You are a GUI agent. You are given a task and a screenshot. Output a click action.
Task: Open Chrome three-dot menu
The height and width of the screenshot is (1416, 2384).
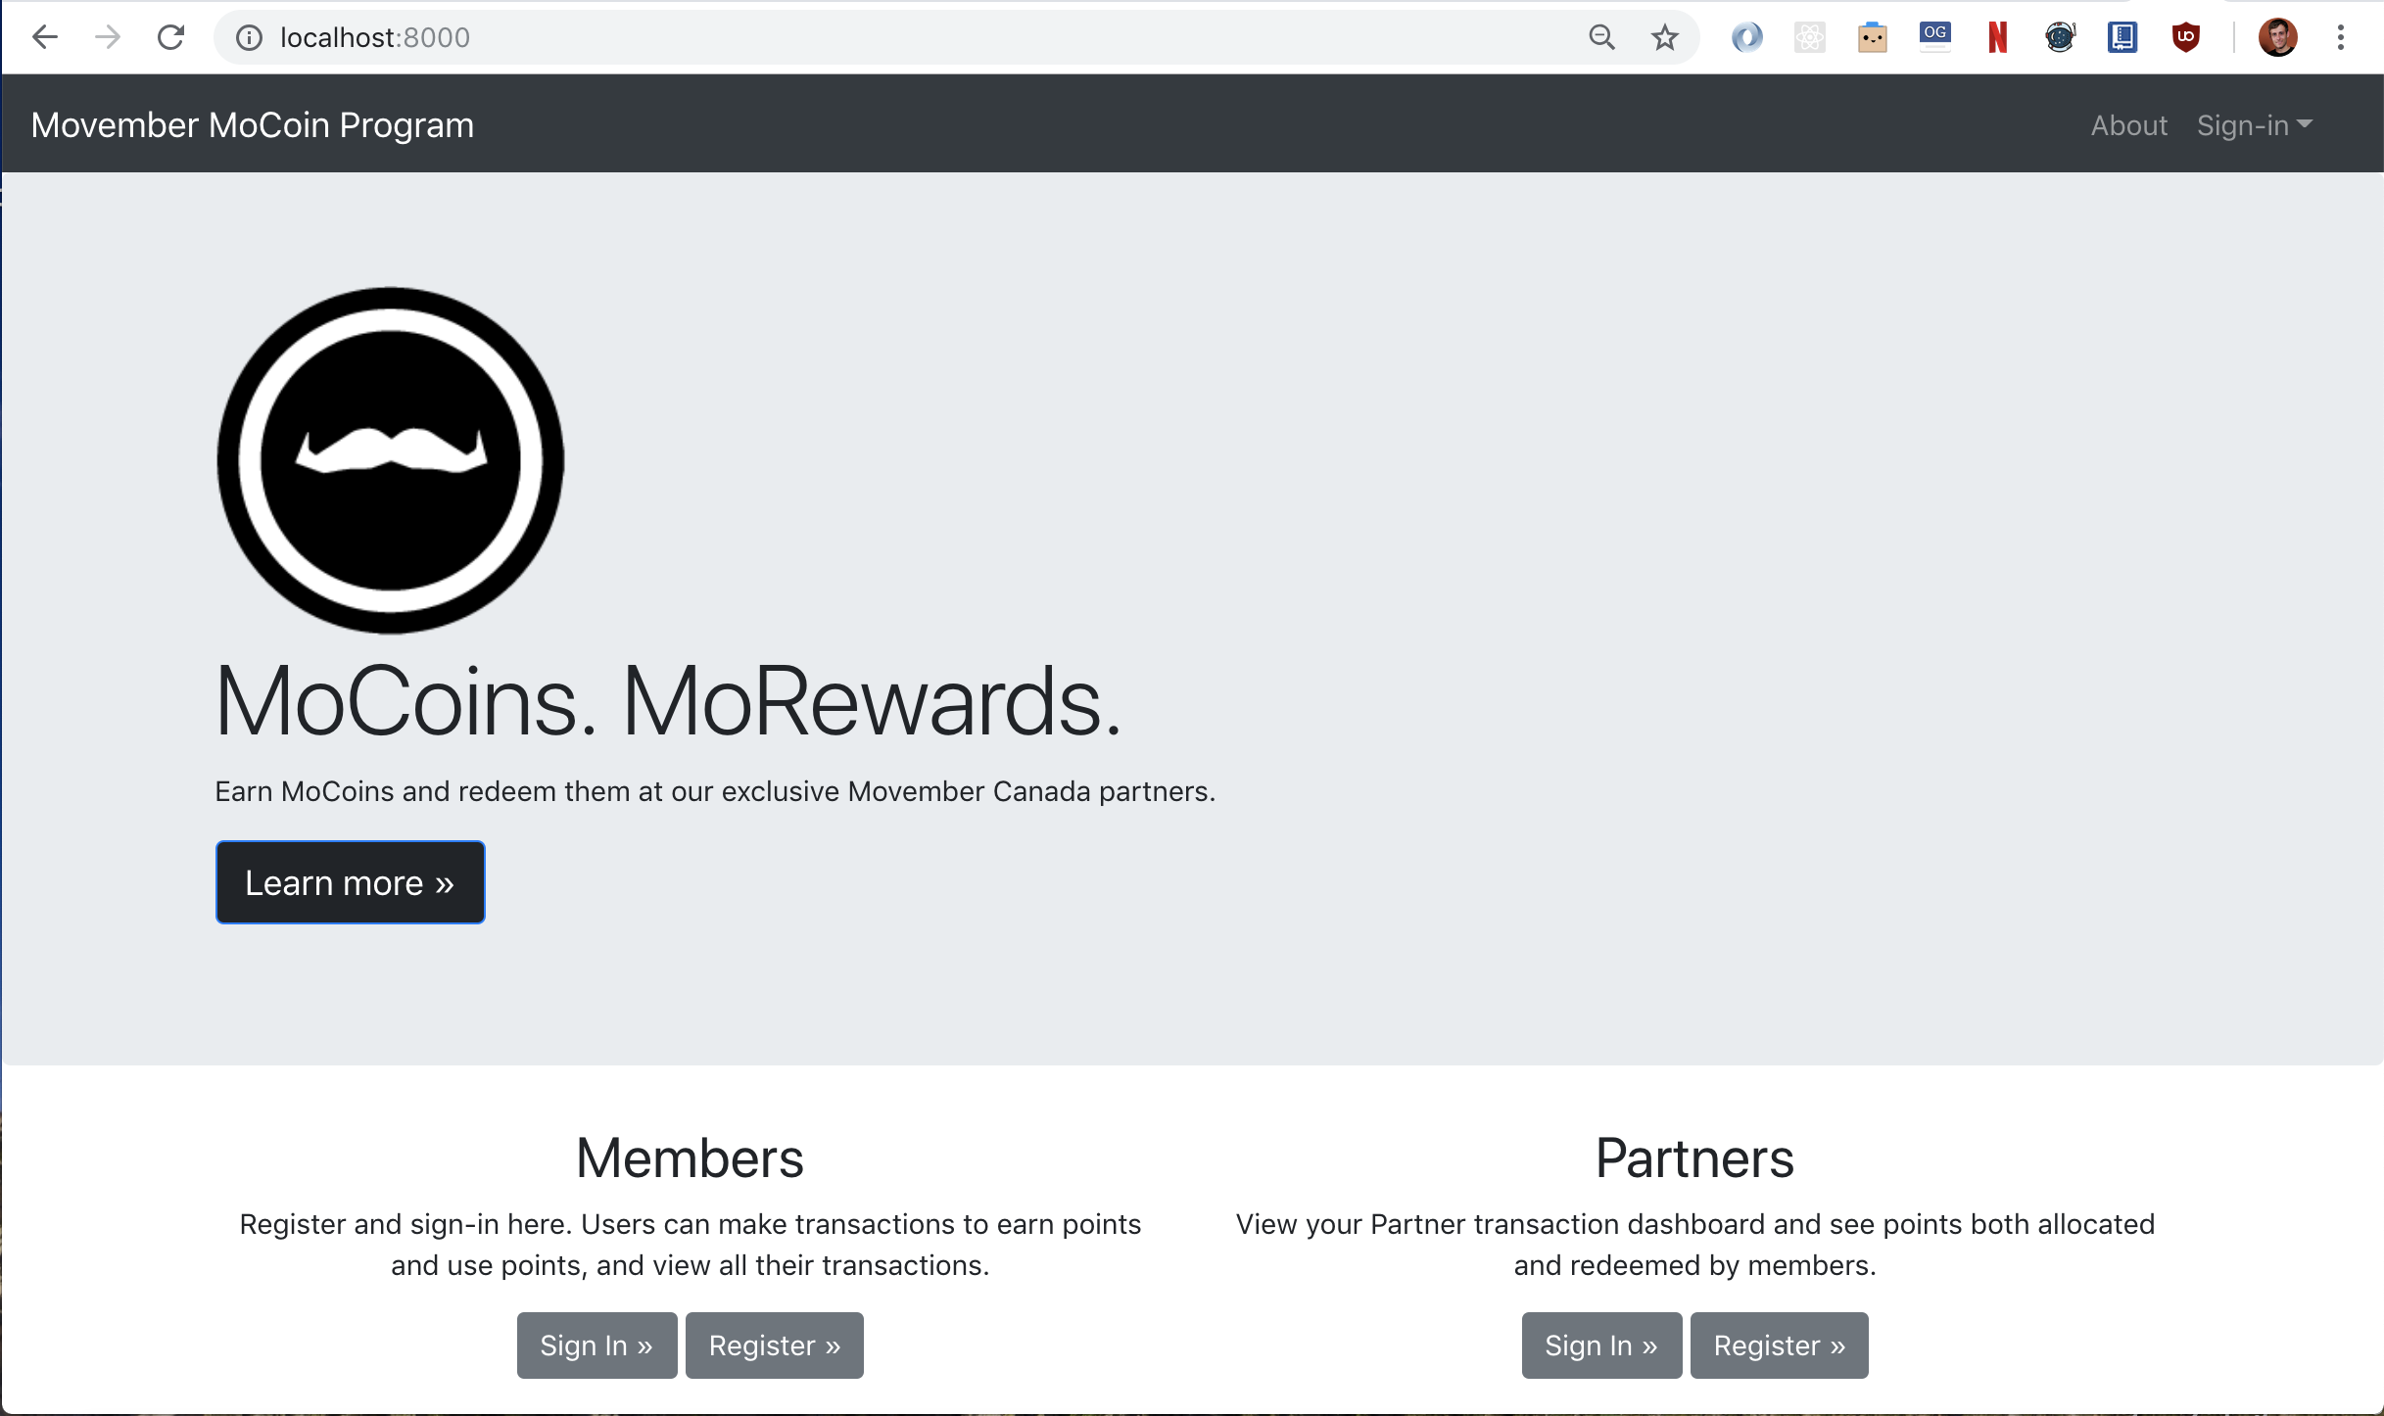tap(2341, 37)
